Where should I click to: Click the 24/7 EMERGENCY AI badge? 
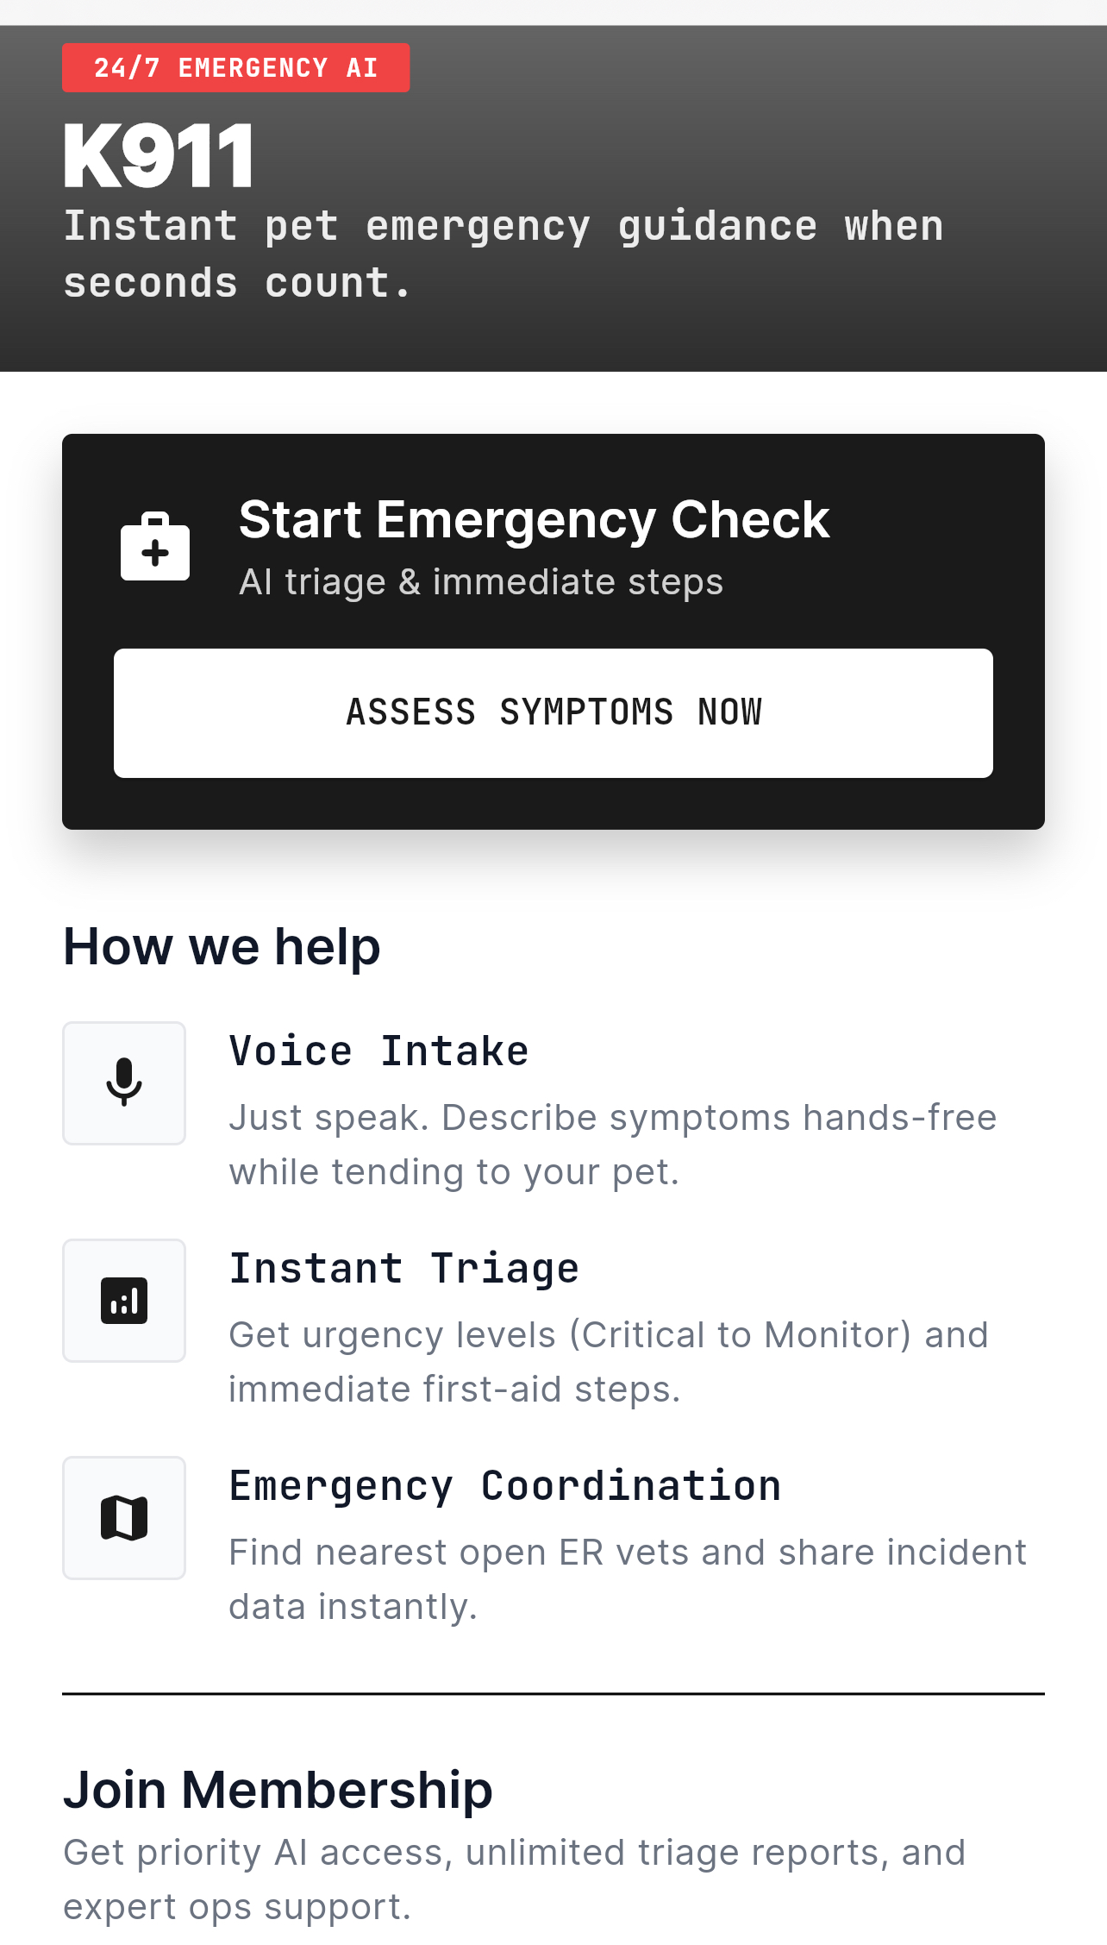click(x=235, y=66)
